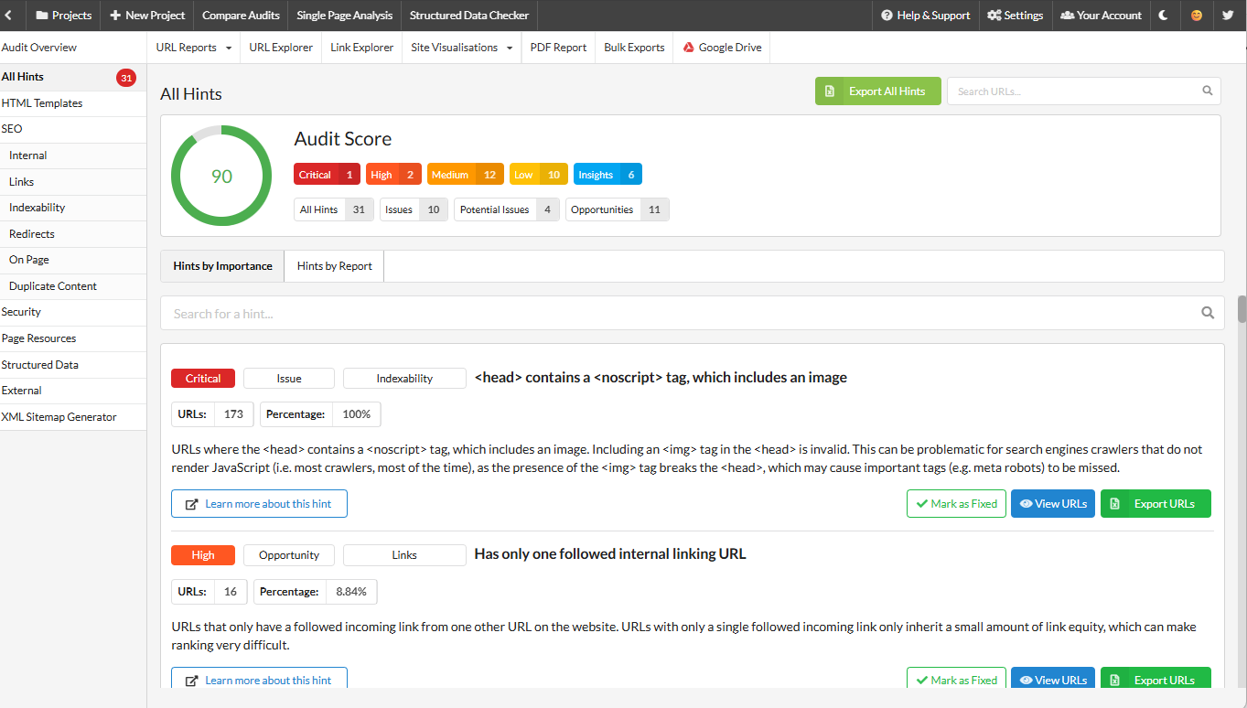Expand the Site Visualisations dropdown
This screenshot has height=708, width=1247.
coord(461,48)
